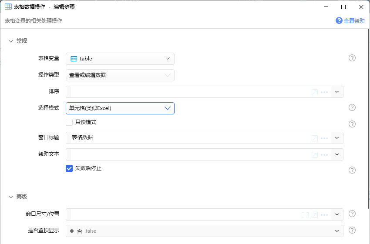Open help icon beside 表格变量 field
The image size is (370, 244).
pyautogui.click(x=352, y=58)
